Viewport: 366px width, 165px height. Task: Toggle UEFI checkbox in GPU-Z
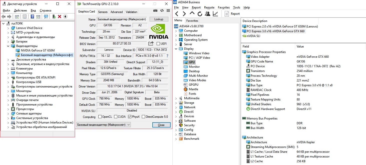[x=158, y=44]
